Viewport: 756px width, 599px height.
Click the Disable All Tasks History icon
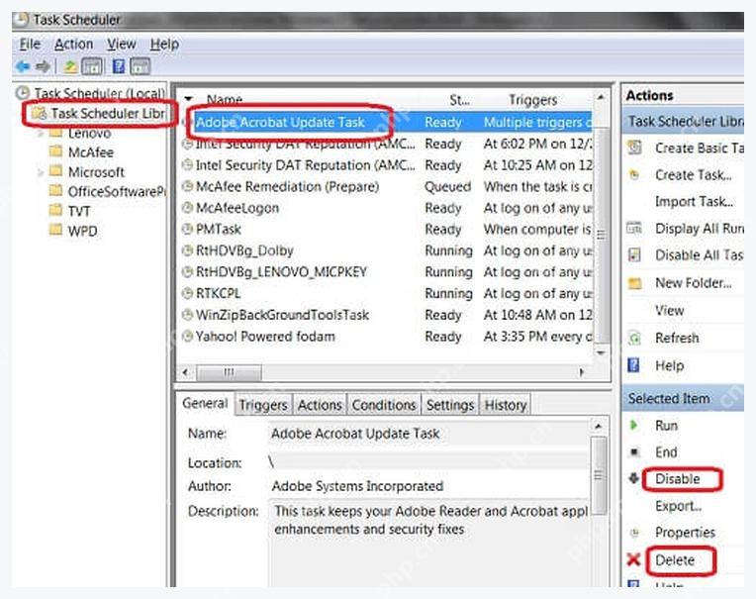coord(634,254)
